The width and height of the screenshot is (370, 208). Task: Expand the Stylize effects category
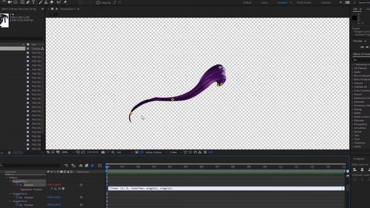[353, 132]
